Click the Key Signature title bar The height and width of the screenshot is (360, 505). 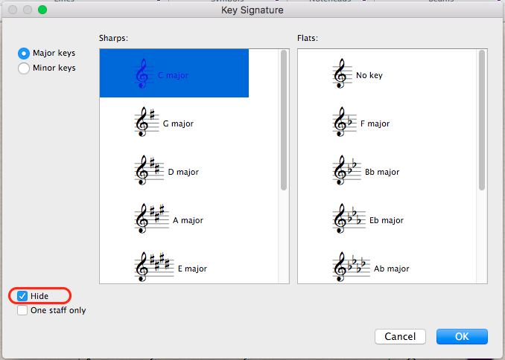tap(252, 10)
